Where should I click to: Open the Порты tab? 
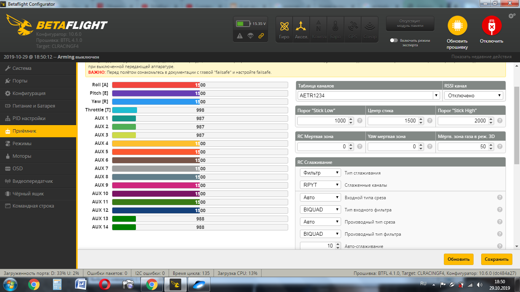click(38, 81)
